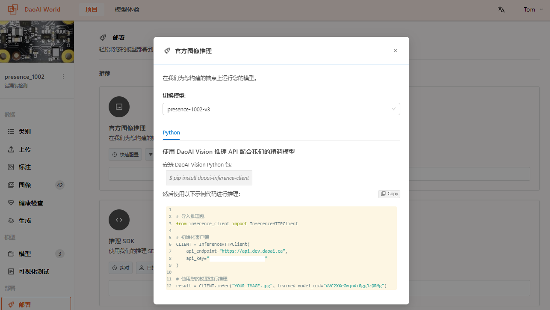
Task: Copy the sample code with Copy button
Action: point(389,194)
